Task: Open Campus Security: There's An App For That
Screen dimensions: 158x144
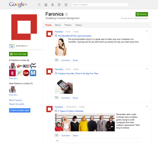Action: click(78, 73)
